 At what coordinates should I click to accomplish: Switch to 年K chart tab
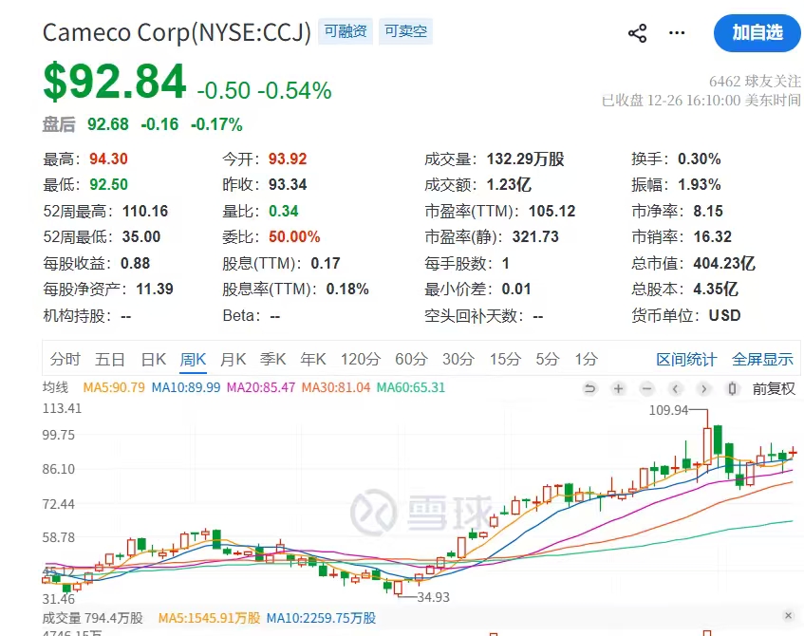click(x=313, y=359)
